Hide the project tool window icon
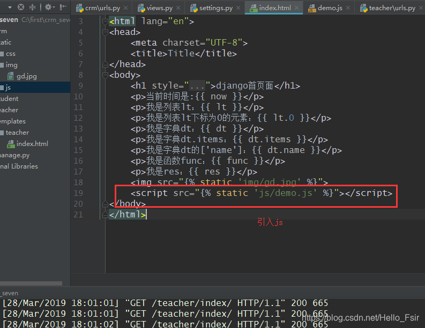425x328 pixels. click(x=63, y=7)
